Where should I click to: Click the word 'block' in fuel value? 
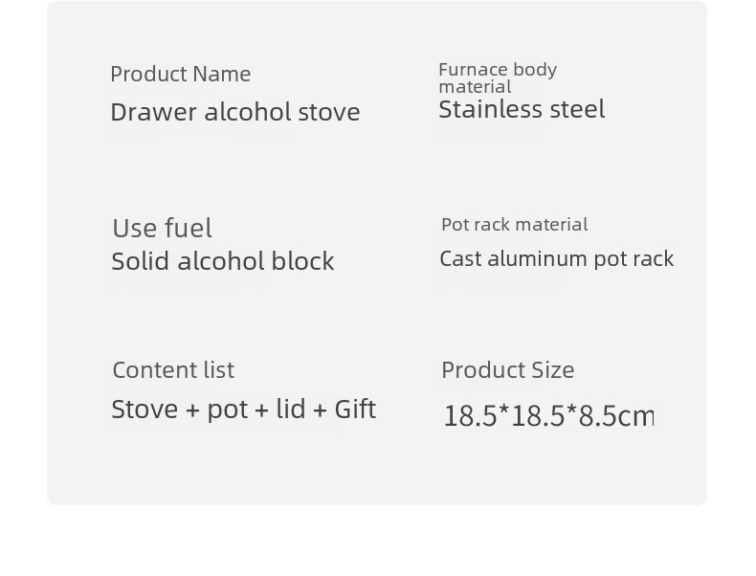(x=302, y=261)
